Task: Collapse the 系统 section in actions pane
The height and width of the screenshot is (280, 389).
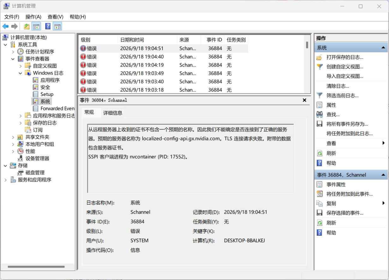Action: (x=383, y=48)
